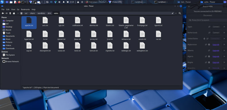Click Upgrade link for Algeria

[216, 56]
